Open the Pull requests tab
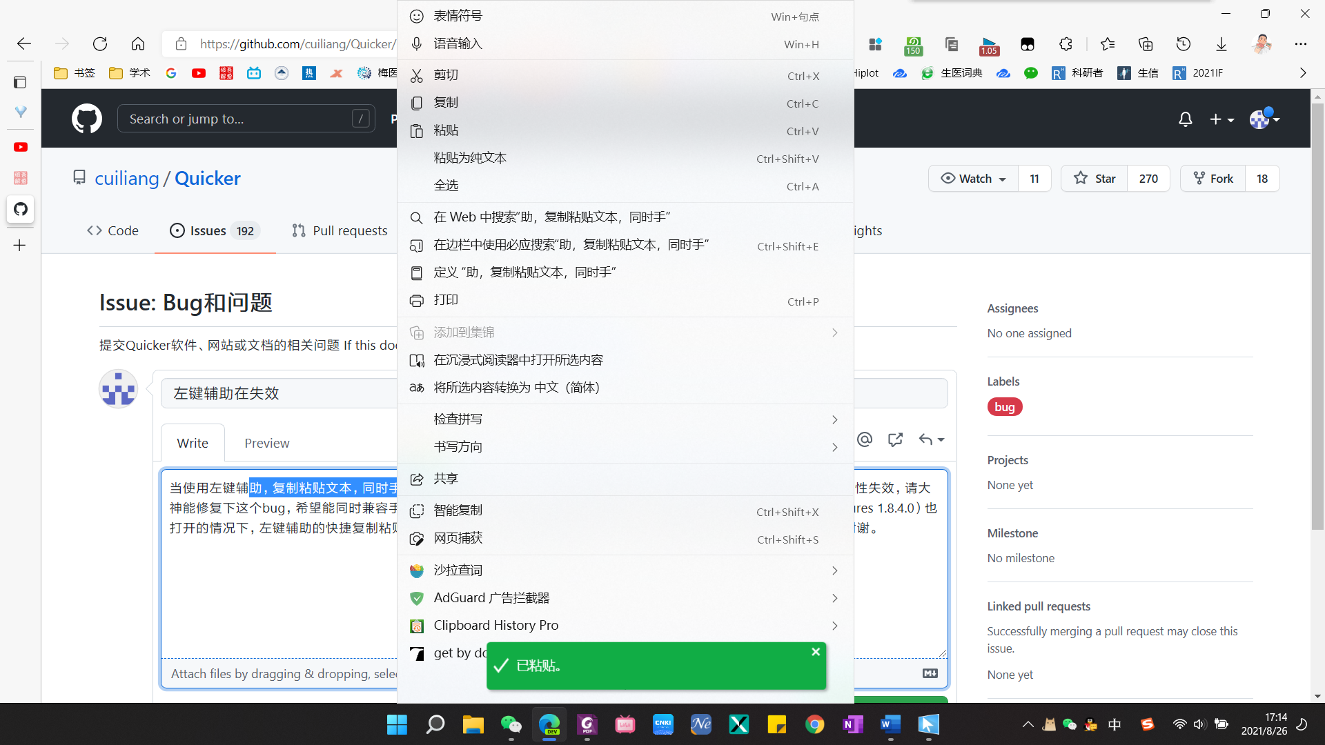Screen dimensions: 1325x745 (x=340, y=231)
